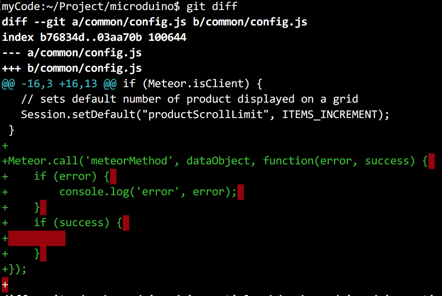Click the Session.setDefault productScrollLimit line
442x296 pixels.
point(205,114)
